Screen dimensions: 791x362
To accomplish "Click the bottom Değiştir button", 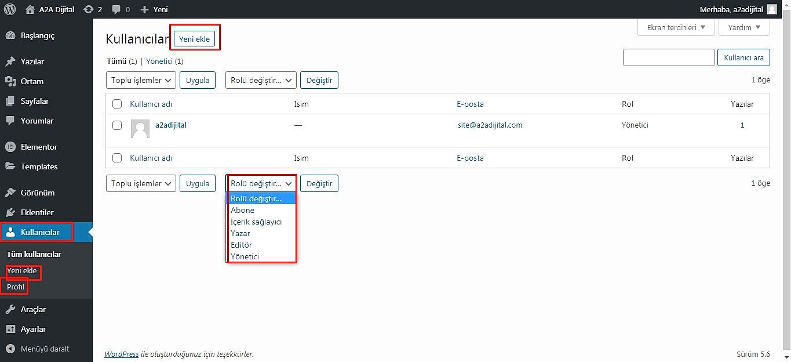I will [319, 183].
